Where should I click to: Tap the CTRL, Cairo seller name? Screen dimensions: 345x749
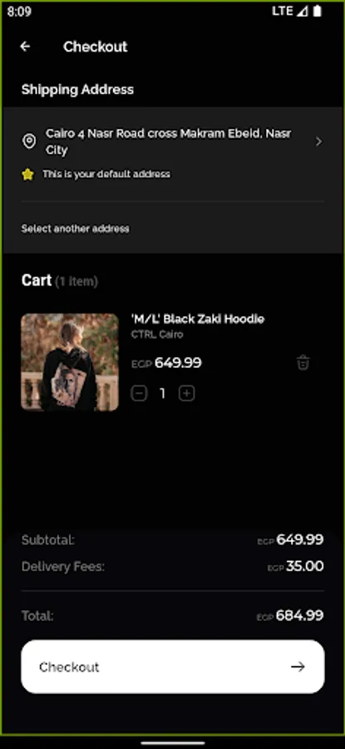[157, 335]
